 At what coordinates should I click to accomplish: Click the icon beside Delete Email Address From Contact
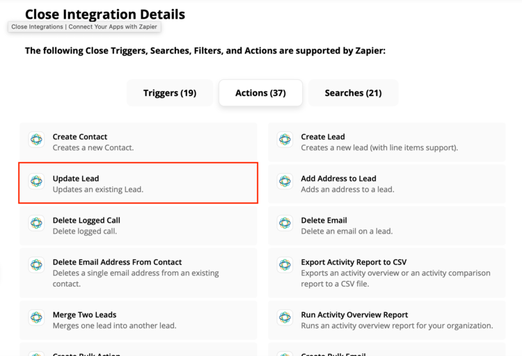[36, 265]
